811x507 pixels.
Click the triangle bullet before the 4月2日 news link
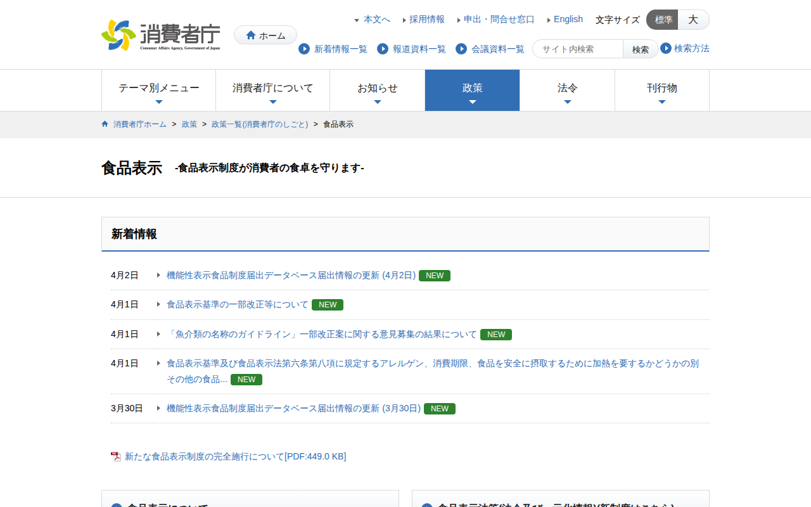[x=158, y=275]
